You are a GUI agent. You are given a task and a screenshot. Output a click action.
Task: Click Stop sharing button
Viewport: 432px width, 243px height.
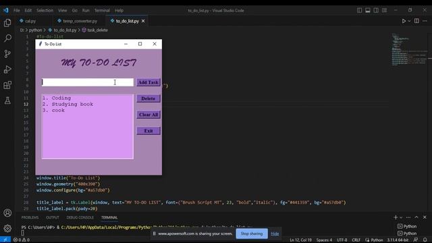pos(252,234)
